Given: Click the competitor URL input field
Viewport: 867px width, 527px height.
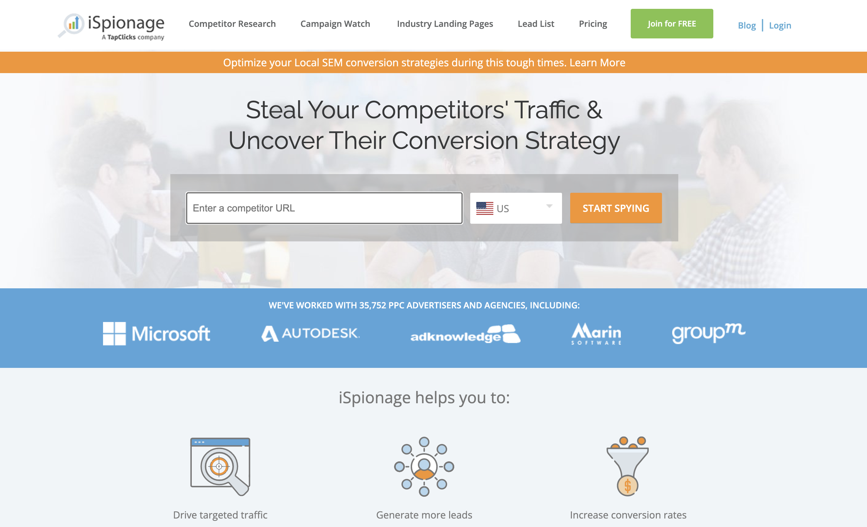Looking at the screenshot, I should [x=324, y=207].
